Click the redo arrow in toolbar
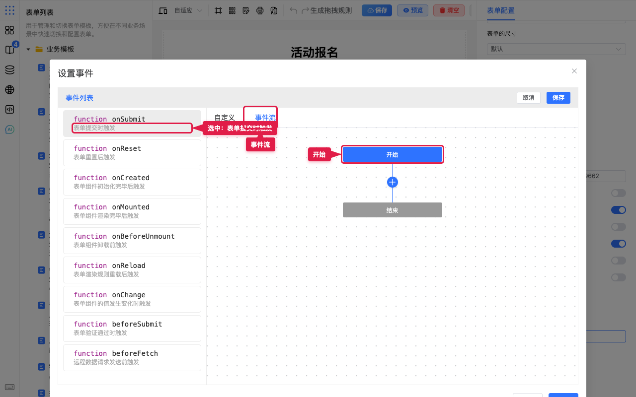 coord(306,10)
